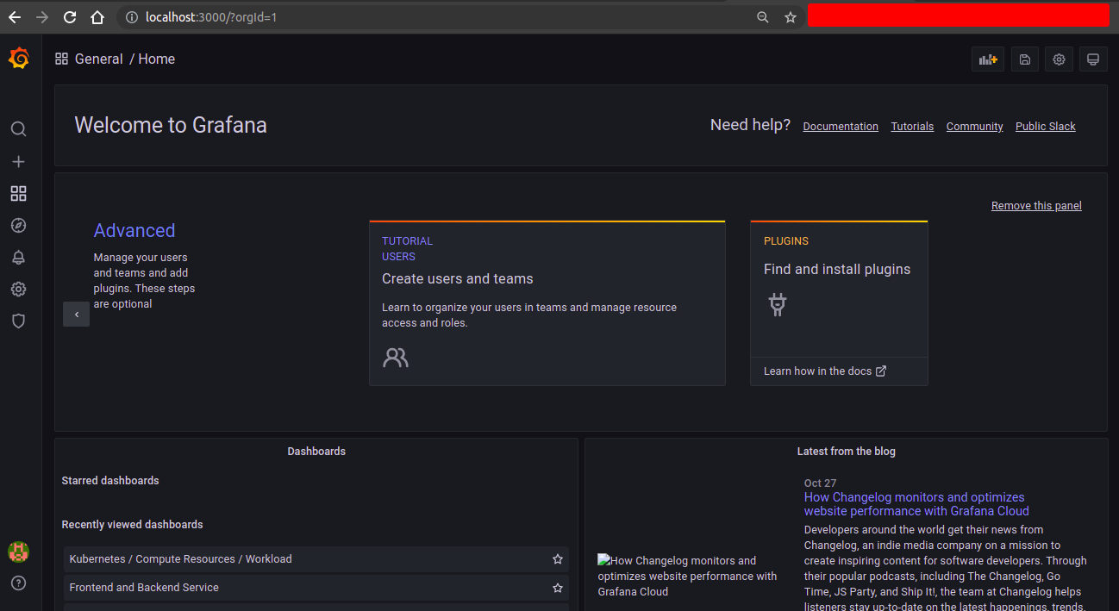Image resolution: width=1119 pixels, height=611 pixels.
Task: Open the How Changelog monitors blog article title
Action: tap(916, 504)
